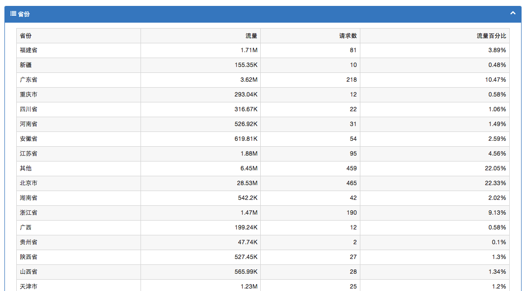
Task: Click 浙江省 percentage 9.13%
Action: click(x=497, y=213)
